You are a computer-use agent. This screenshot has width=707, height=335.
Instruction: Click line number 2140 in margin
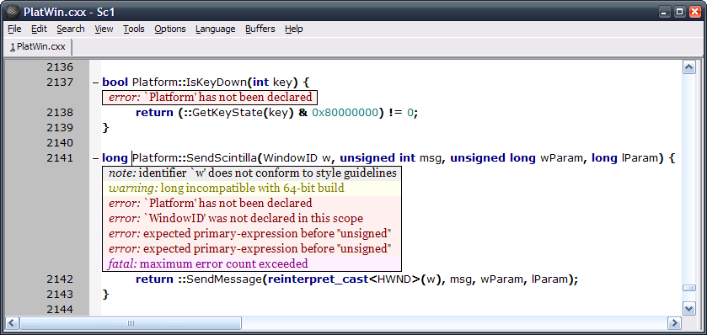(60, 143)
